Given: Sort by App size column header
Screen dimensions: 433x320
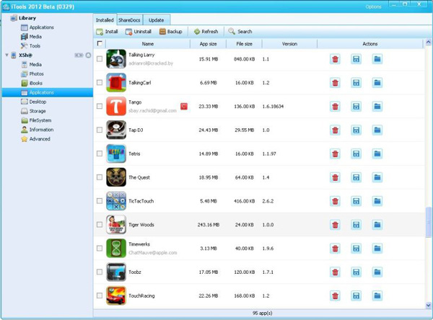Looking at the screenshot, I should (x=209, y=44).
